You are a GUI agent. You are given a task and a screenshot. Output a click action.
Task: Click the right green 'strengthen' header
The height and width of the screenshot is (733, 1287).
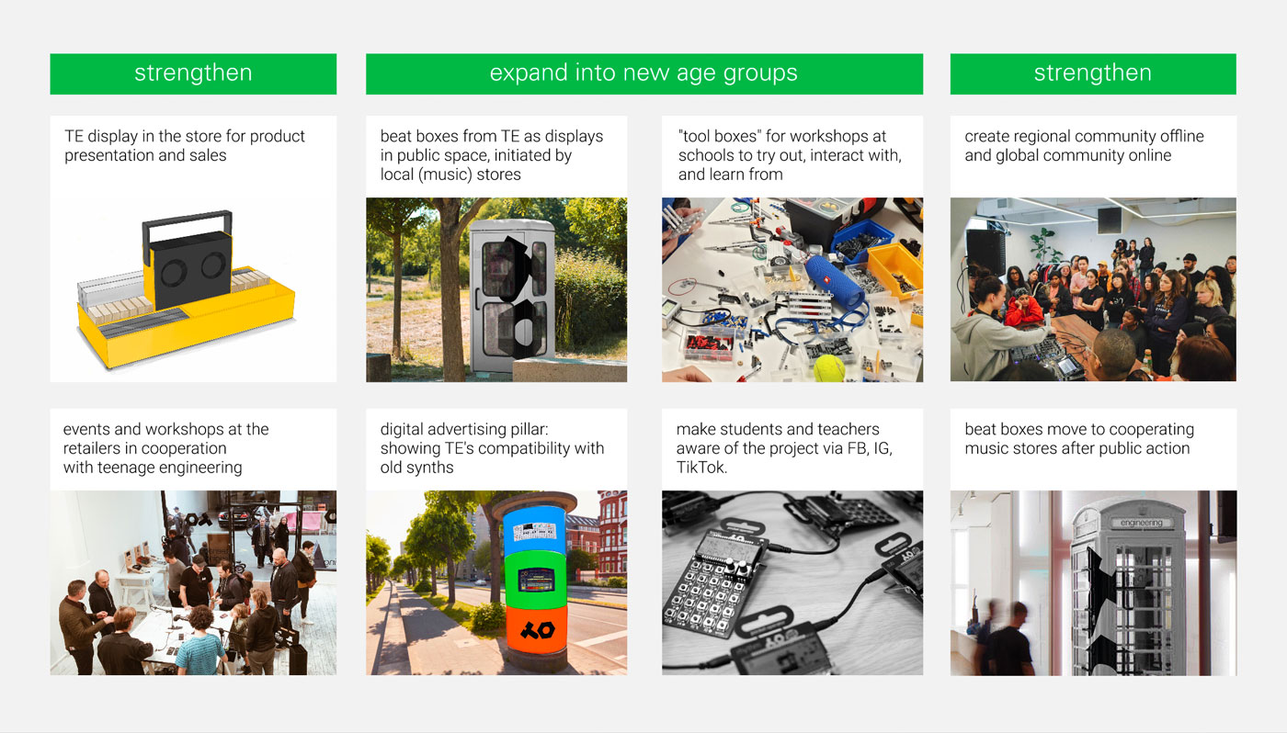click(x=1093, y=73)
